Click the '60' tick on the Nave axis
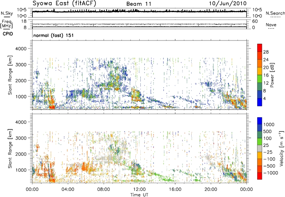 [255, 21]
